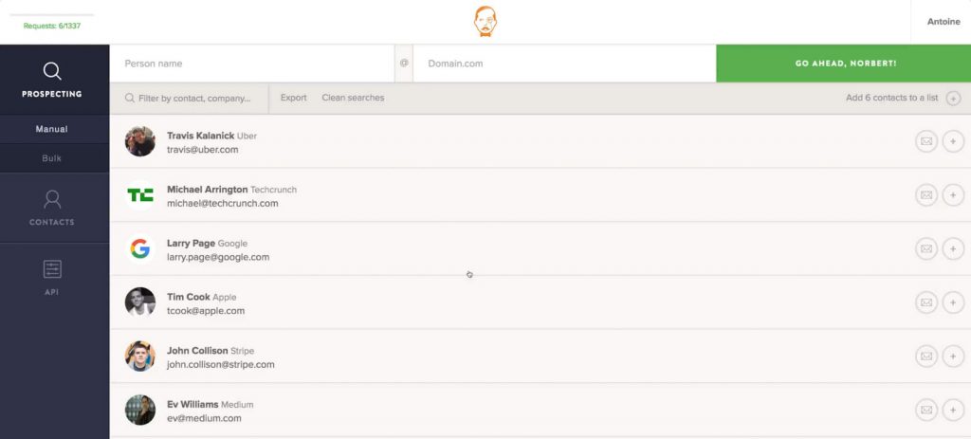Open the Contacts section

(52, 208)
